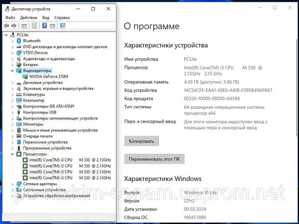Click the Контроллеры IDE ATA/ATAPI icon
Image resolution: width=299 pixels, height=224 pixels.
coord(19,107)
